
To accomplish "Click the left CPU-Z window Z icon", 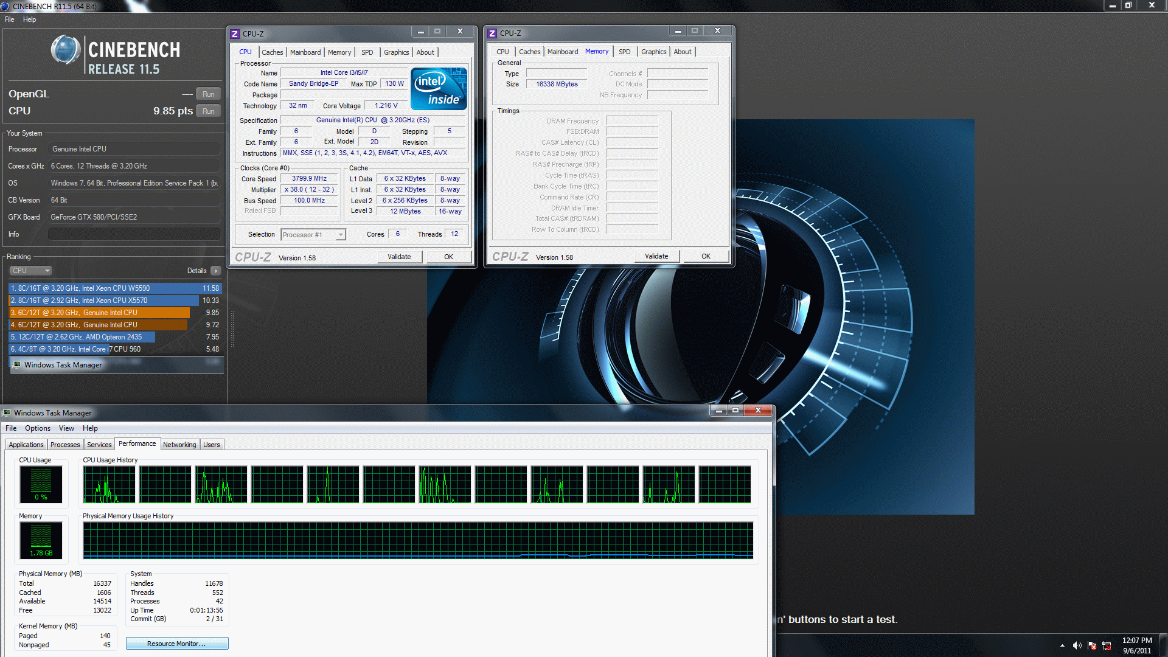I will click(235, 34).
